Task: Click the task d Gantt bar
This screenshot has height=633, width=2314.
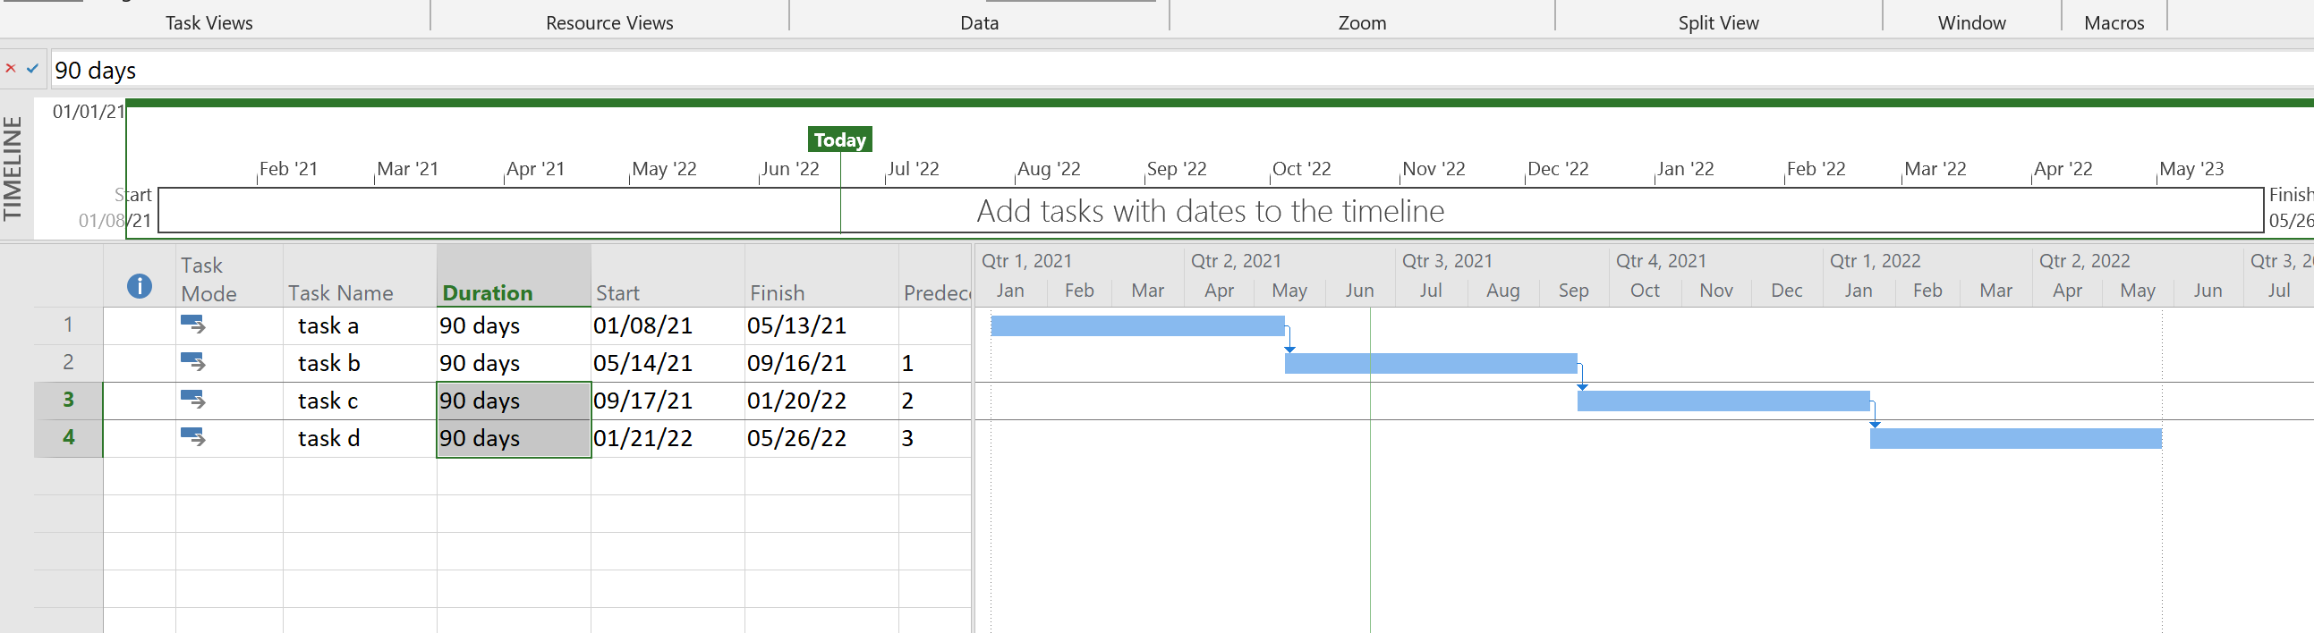Action: (x=2015, y=439)
